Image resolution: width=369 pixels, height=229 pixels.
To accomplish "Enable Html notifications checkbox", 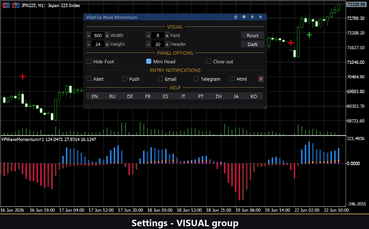I will point(232,79).
